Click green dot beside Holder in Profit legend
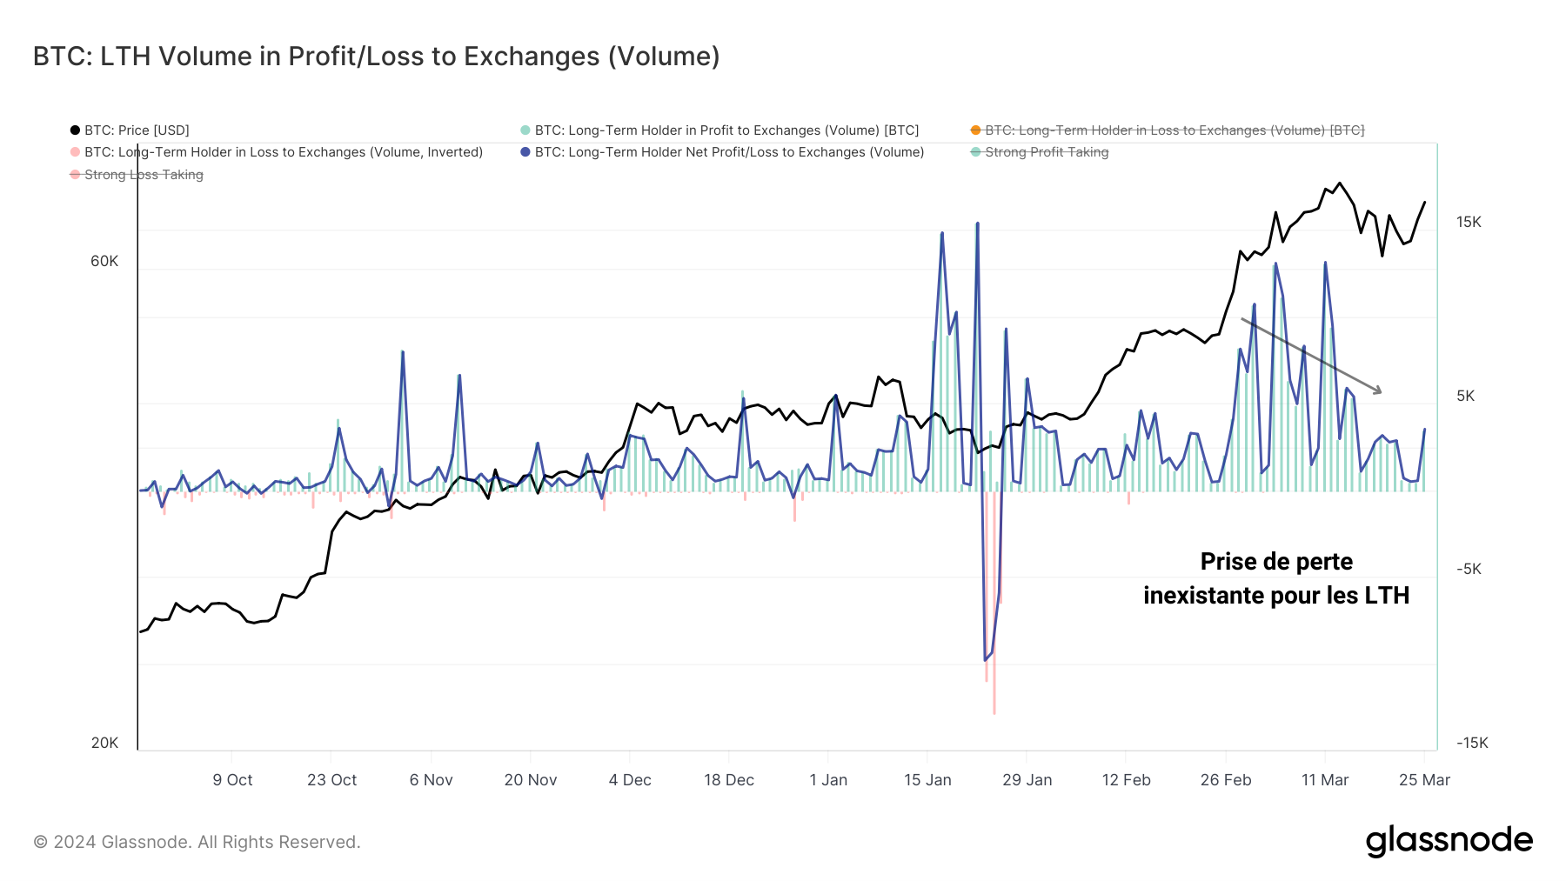 [525, 130]
